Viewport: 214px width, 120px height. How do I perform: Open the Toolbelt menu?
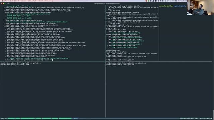click(41, 1)
